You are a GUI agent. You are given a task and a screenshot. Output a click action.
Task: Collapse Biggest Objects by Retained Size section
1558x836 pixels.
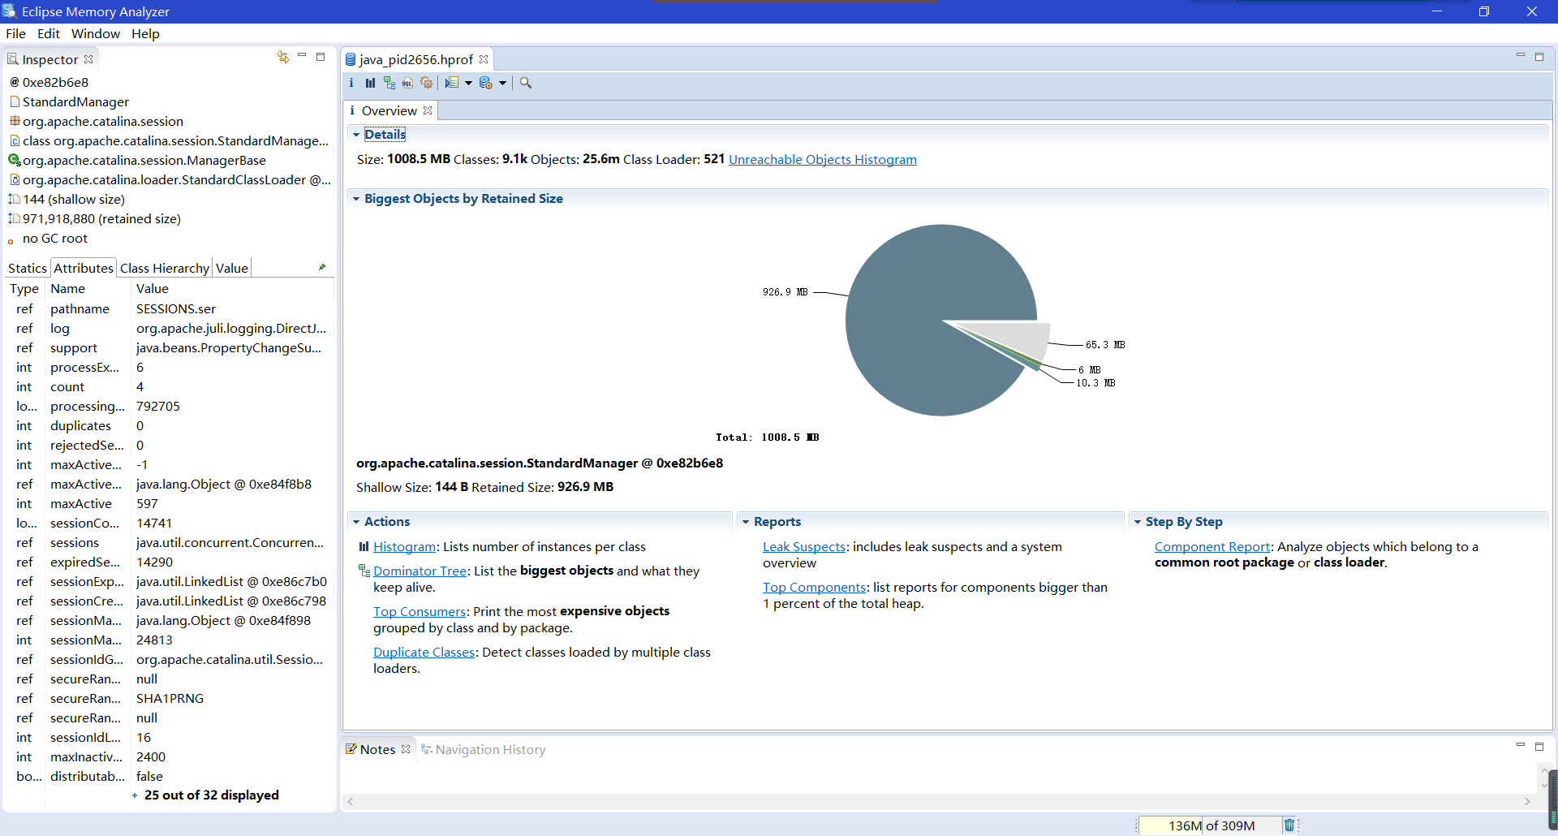point(356,199)
